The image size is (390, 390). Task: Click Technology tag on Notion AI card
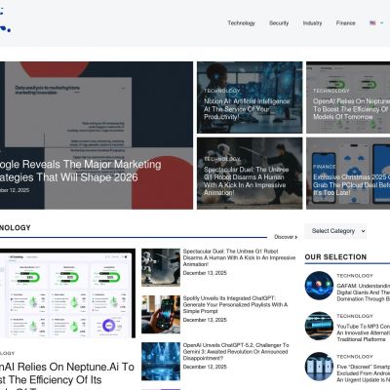[x=222, y=91]
